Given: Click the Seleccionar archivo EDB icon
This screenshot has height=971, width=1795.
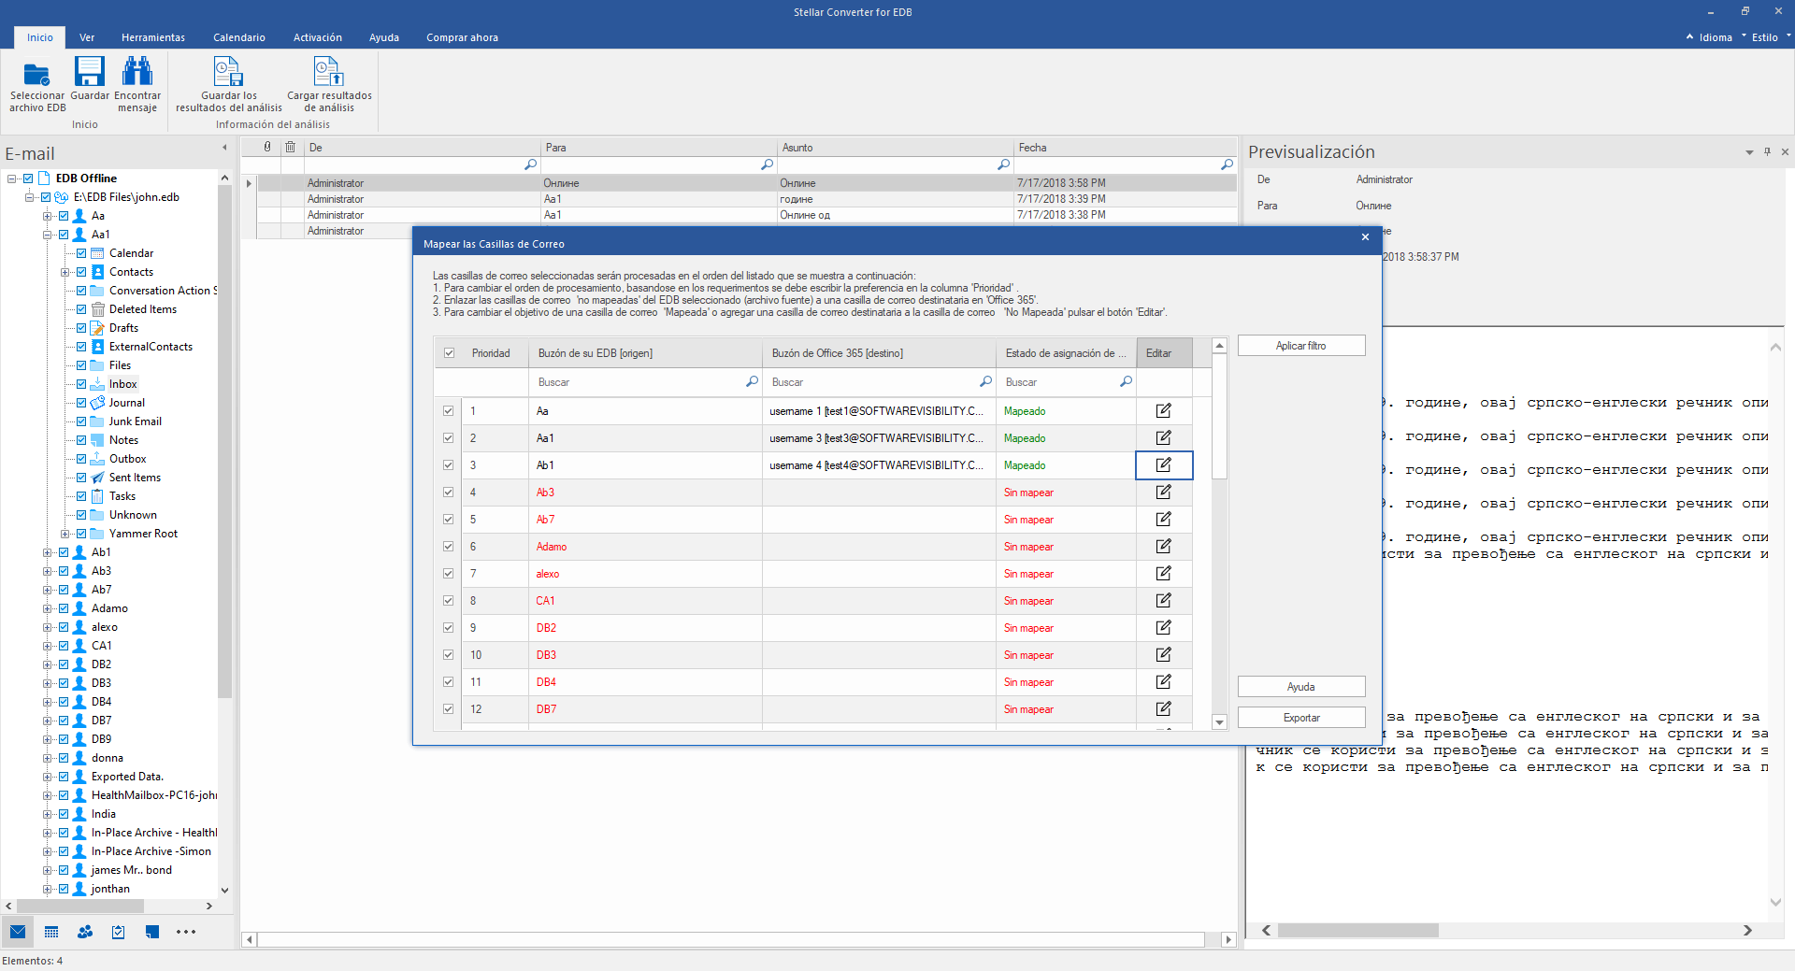Looking at the screenshot, I should click(36, 74).
